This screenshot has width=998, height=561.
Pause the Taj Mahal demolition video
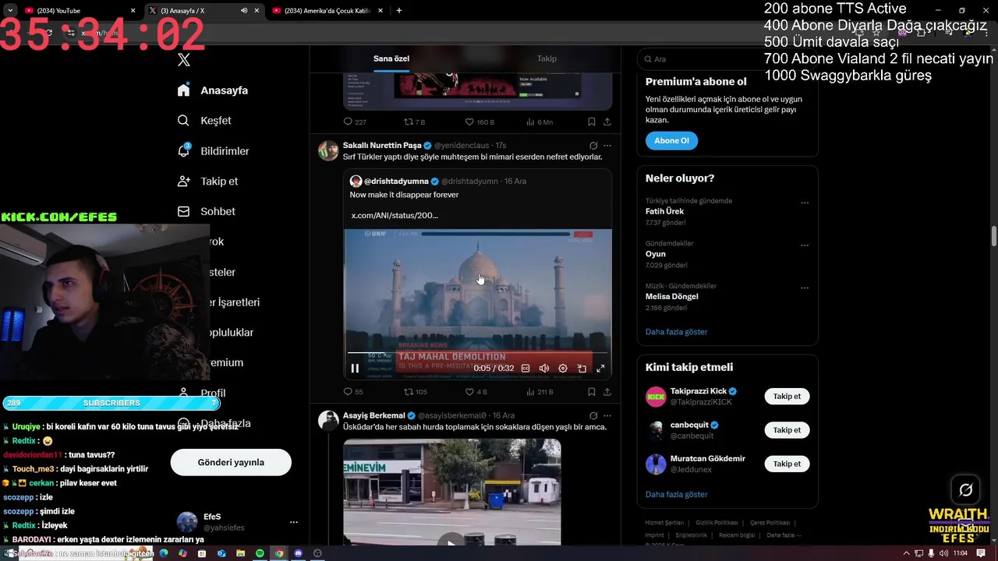pos(355,369)
